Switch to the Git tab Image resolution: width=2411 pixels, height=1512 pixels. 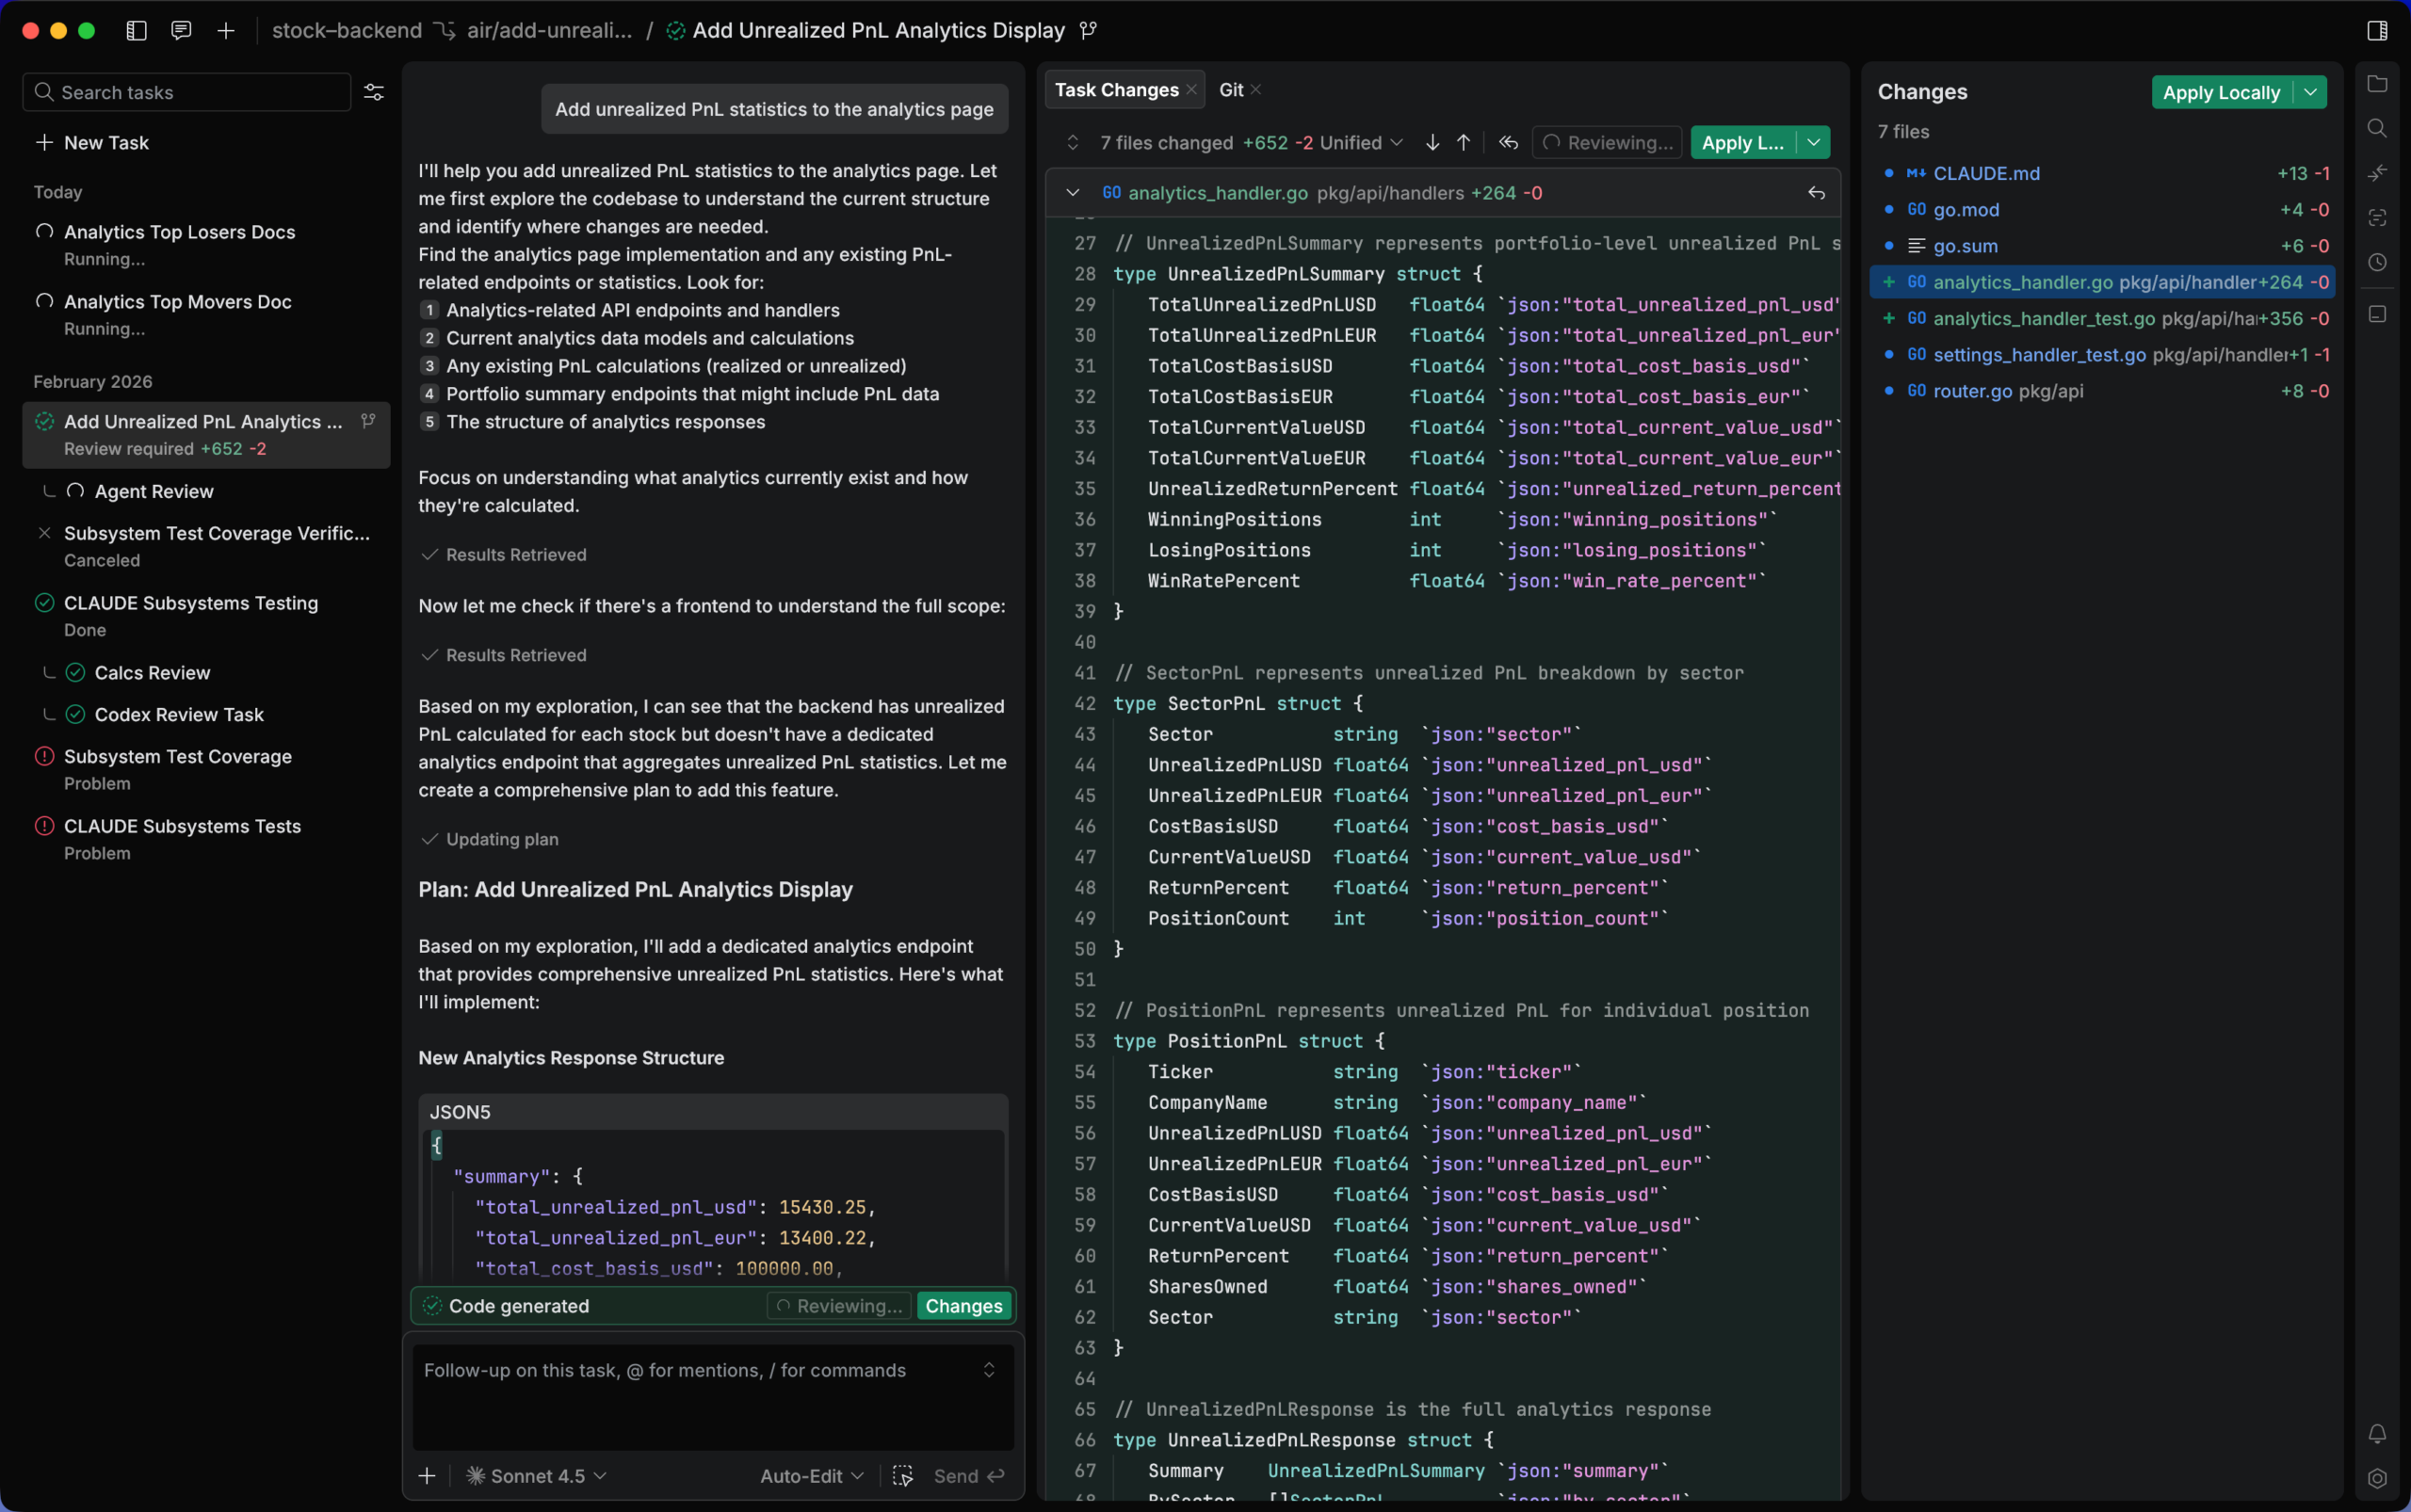pos(1233,89)
